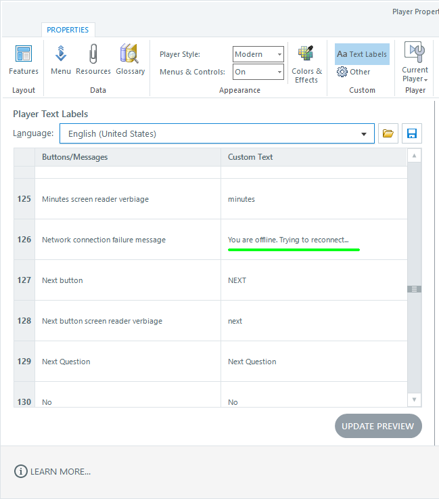Switch to the PROPERTIES tab

point(68,30)
